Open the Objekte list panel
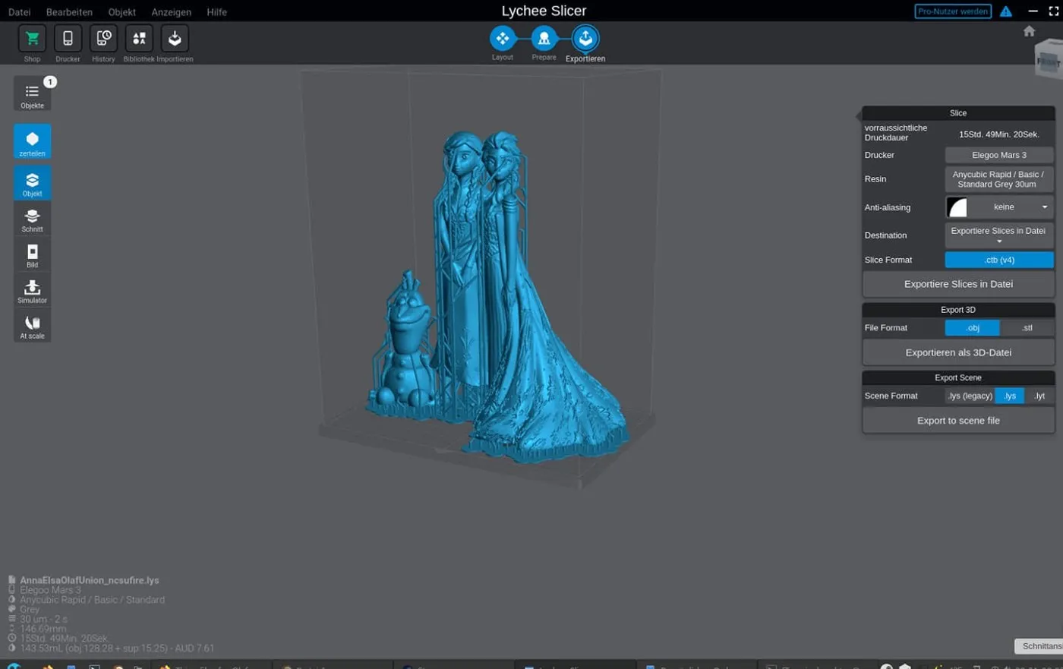This screenshot has width=1063, height=669. pos(32,94)
